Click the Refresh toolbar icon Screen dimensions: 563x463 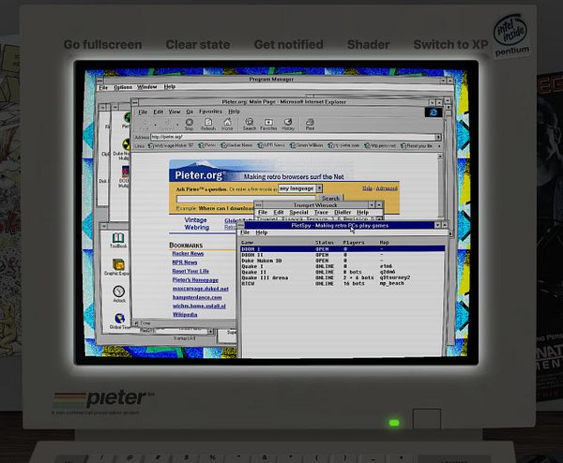[x=208, y=124]
